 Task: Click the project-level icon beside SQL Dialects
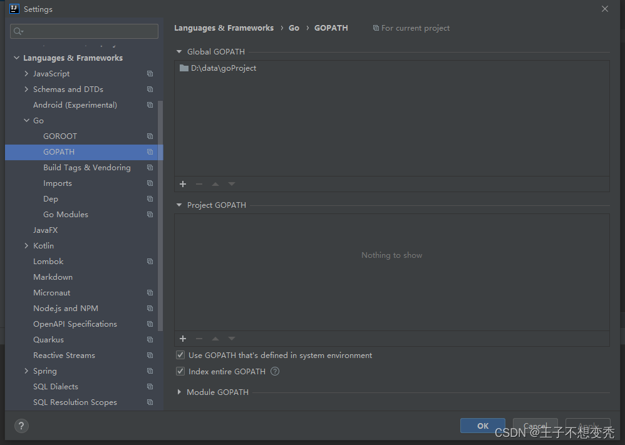pyautogui.click(x=150, y=386)
